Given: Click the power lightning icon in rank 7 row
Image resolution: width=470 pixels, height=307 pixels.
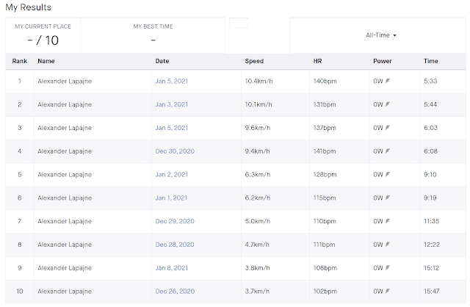Looking at the screenshot, I should pos(388,221).
